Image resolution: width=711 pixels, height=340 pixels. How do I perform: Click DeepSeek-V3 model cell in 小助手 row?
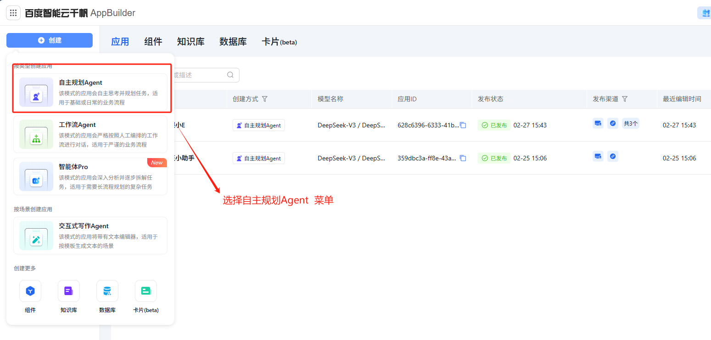pos(351,158)
